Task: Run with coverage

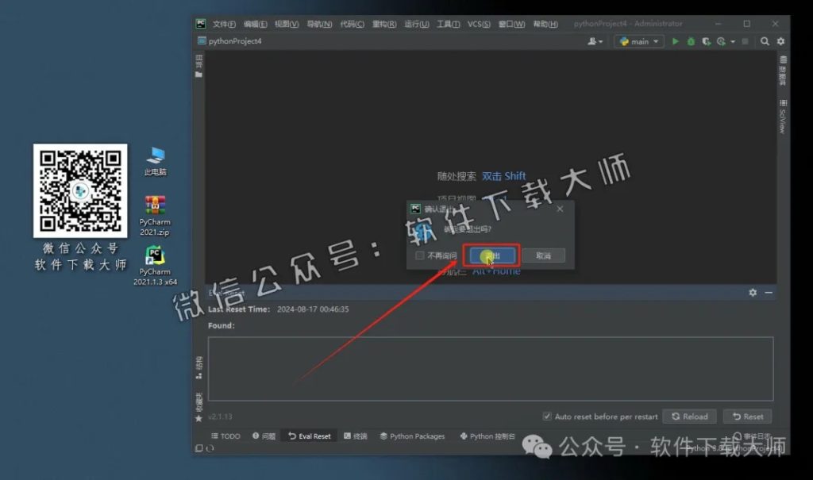Action: pyautogui.click(x=706, y=41)
